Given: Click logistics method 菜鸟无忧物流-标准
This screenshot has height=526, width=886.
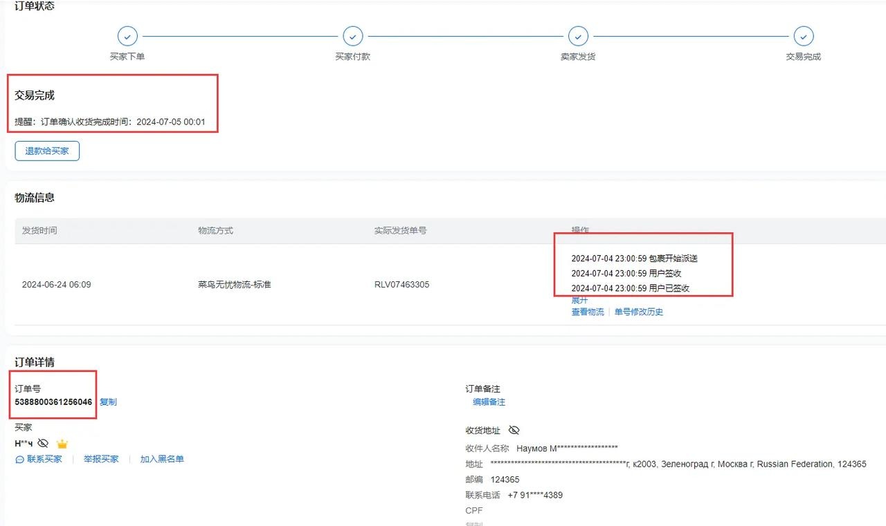Looking at the screenshot, I should point(234,284).
